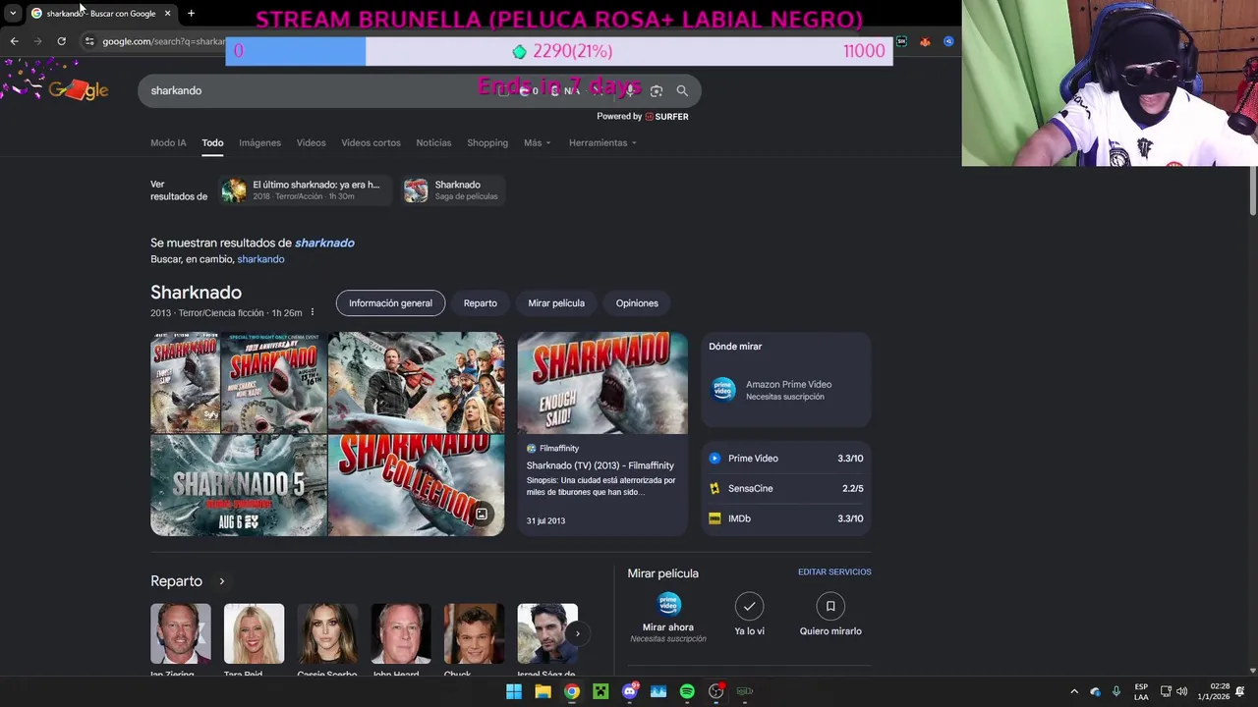
Task: Open the IMDb 3.3/10 rating
Action: 786,518
